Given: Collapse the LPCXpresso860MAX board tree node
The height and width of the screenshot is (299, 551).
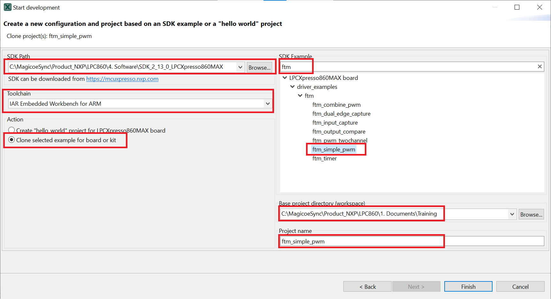Looking at the screenshot, I should 285,78.
